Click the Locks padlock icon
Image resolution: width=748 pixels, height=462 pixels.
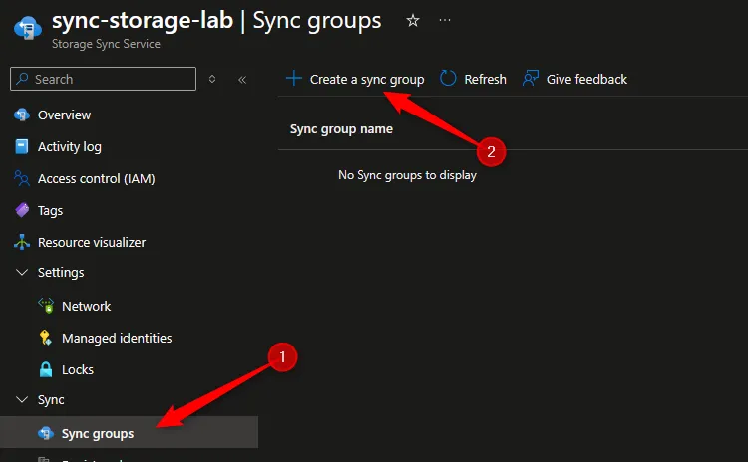point(46,369)
